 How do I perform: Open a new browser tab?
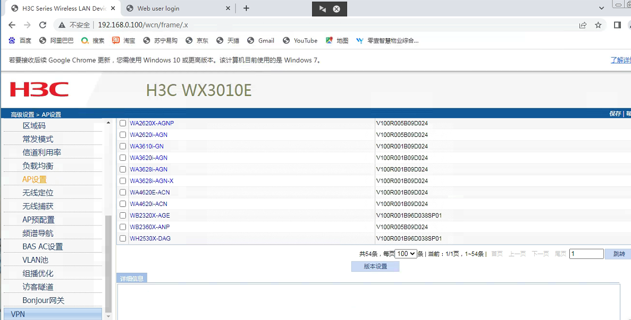(x=246, y=8)
